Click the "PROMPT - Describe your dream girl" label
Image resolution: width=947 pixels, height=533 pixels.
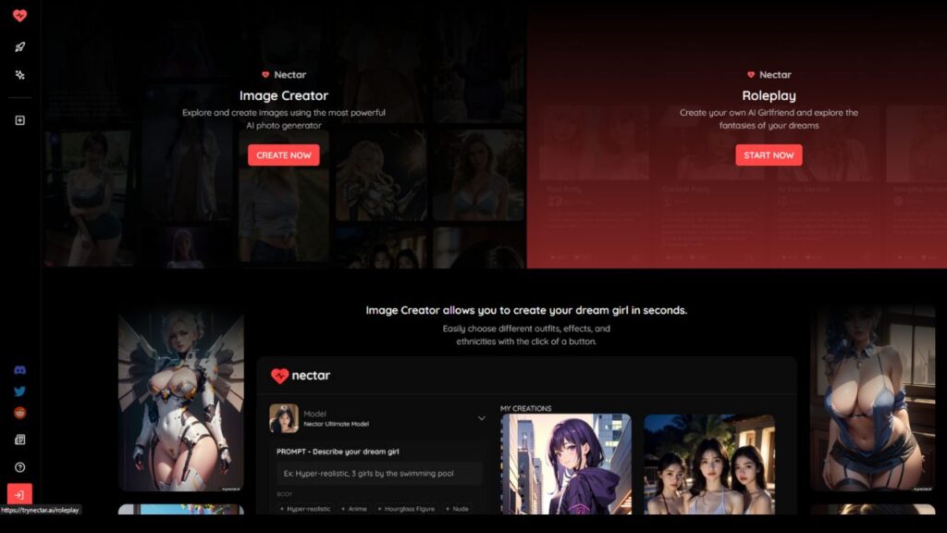(x=338, y=452)
